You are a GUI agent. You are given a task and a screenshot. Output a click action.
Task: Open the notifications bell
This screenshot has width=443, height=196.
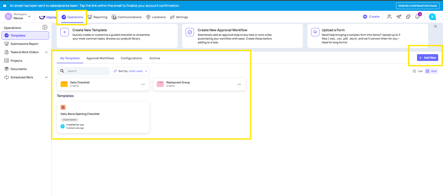click(417, 17)
